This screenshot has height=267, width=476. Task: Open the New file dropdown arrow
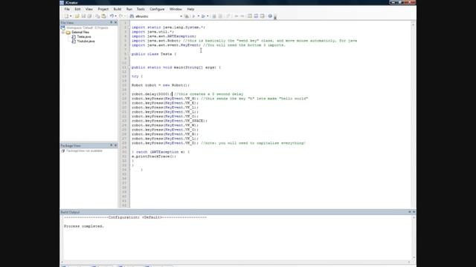tap(71, 16)
